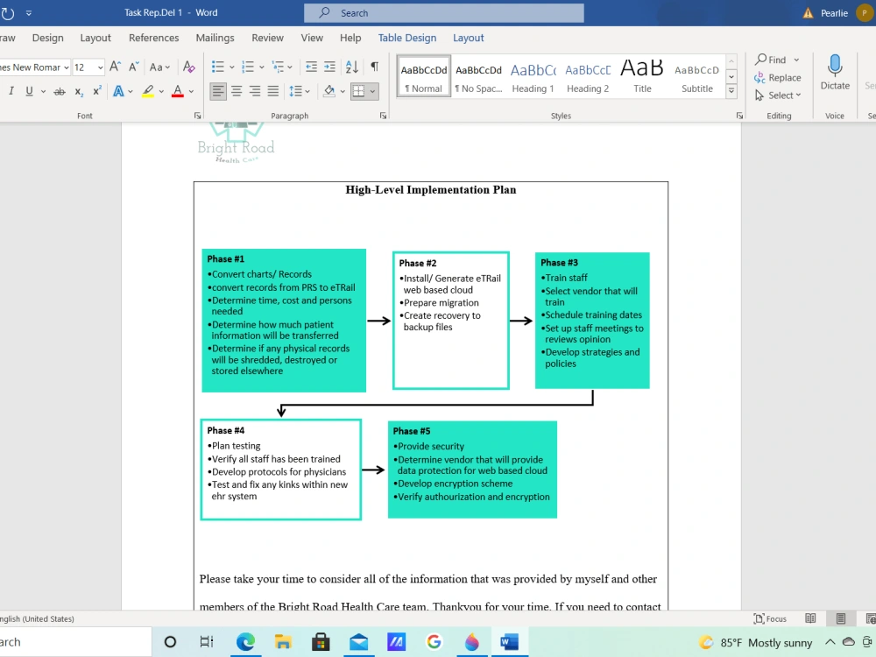876x657 pixels.
Task: Open the font size dropdown
Action: pos(101,67)
